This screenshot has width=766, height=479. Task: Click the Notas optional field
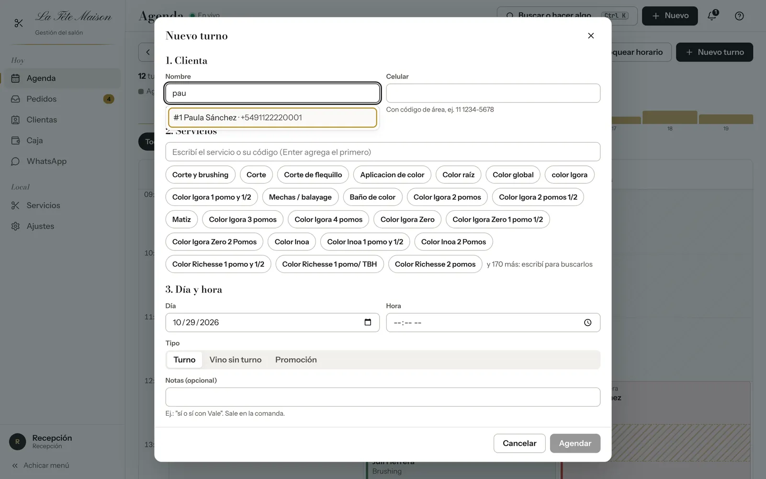coord(383,397)
